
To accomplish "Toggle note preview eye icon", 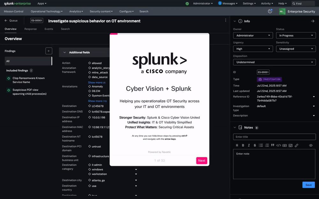I will coord(311,146).
